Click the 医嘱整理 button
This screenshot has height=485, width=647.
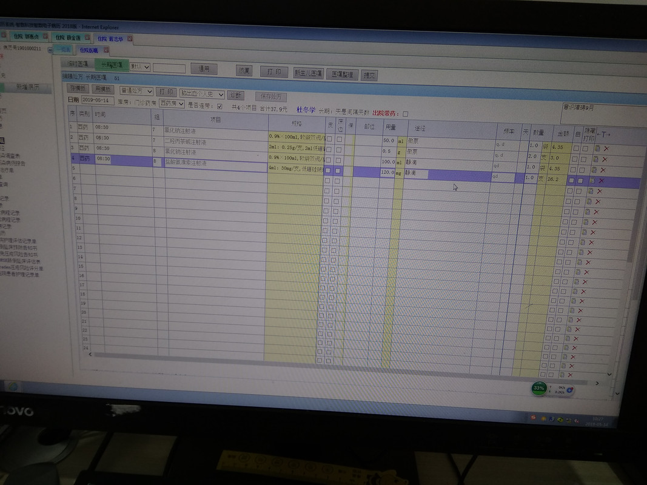tap(342, 74)
